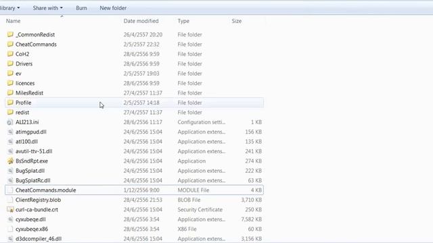The image size is (433, 243).
Task: Click the 1/12/2556 9:00 date cell
Action: coord(141,190)
